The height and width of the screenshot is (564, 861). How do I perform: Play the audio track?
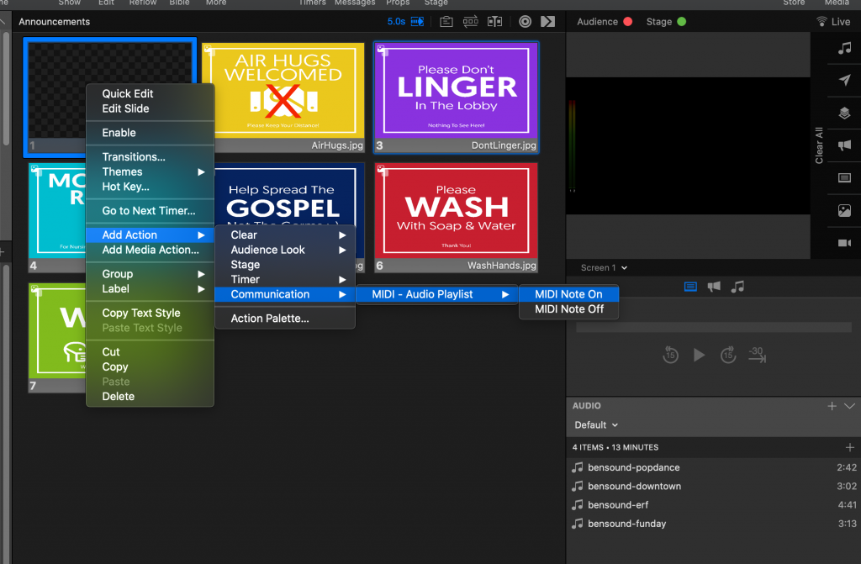[x=699, y=356]
